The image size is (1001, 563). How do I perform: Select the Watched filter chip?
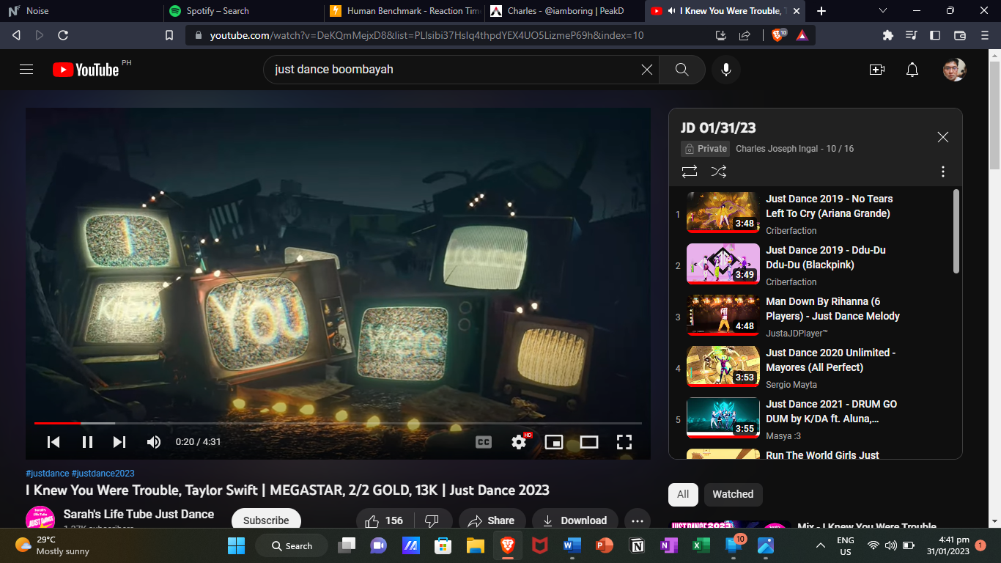coord(733,494)
